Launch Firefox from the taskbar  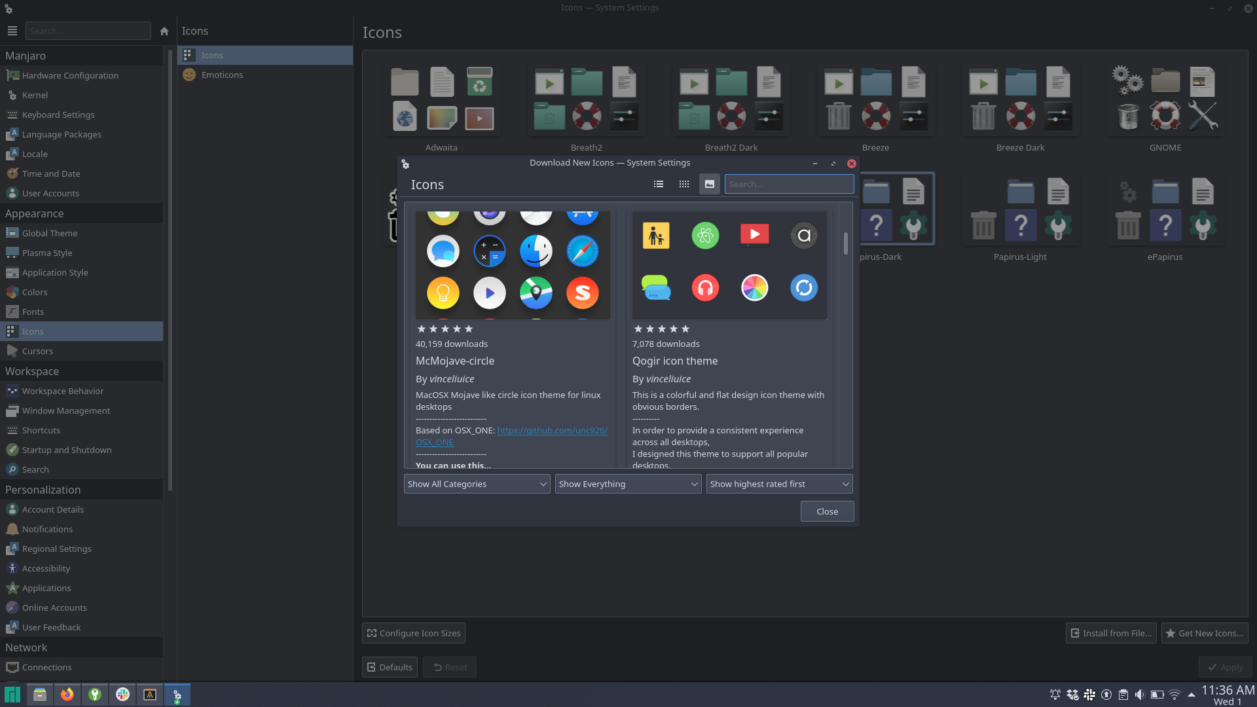coord(67,695)
